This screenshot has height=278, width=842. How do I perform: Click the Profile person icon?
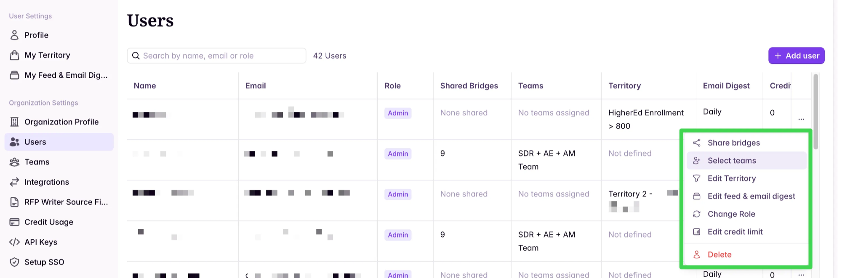14,35
